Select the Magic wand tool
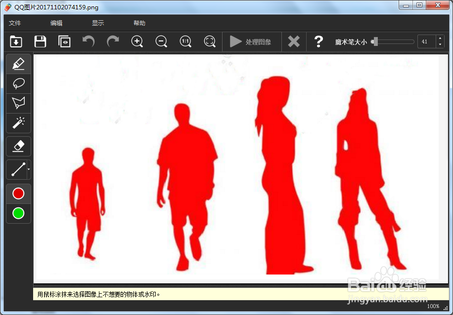Viewport: 453px width, 315px height. 18,123
